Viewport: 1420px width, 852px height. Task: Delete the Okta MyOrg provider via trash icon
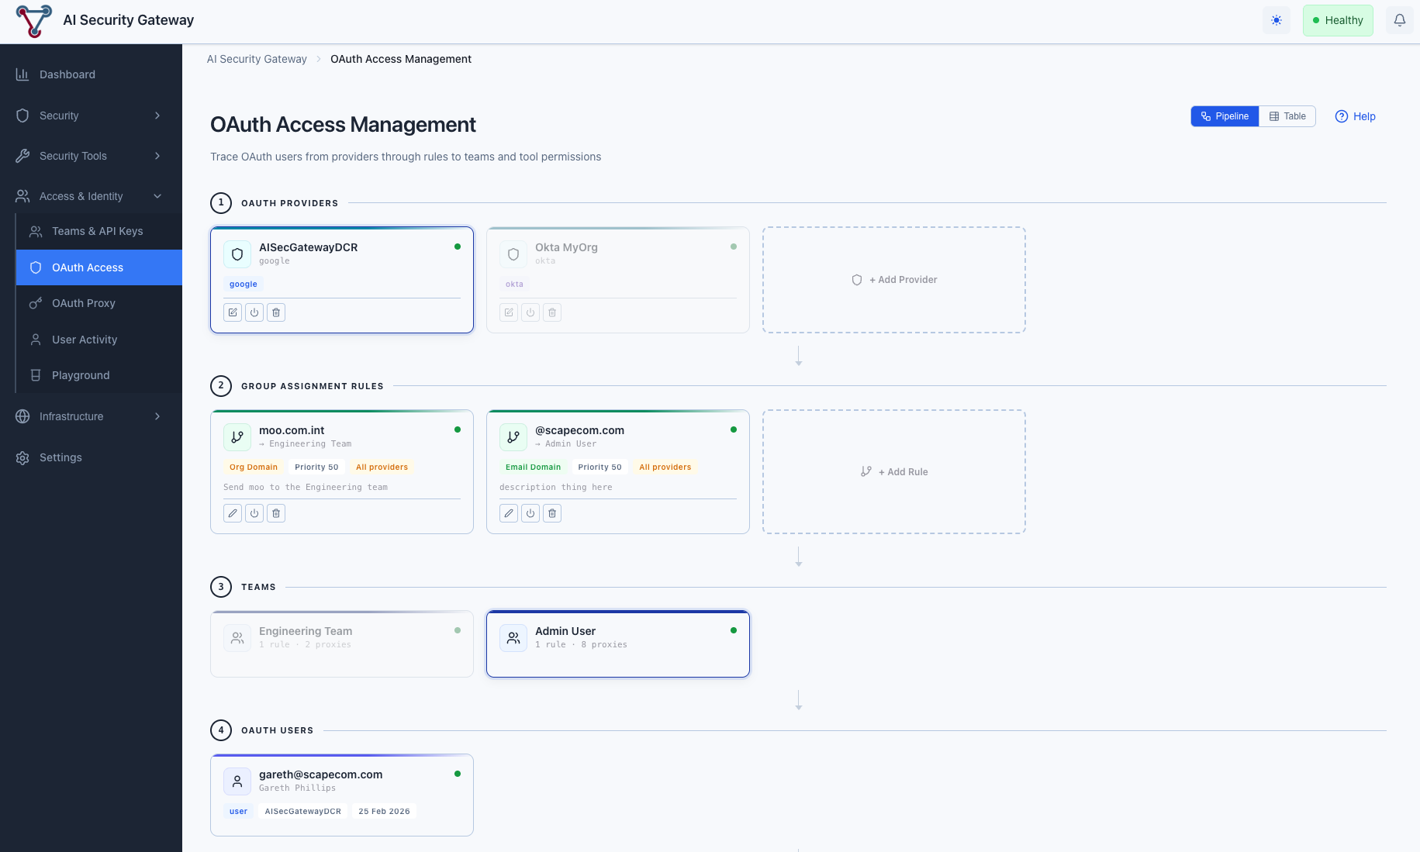click(551, 312)
